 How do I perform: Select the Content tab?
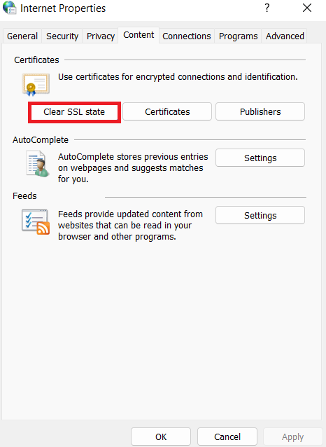click(x=139, y=35)
